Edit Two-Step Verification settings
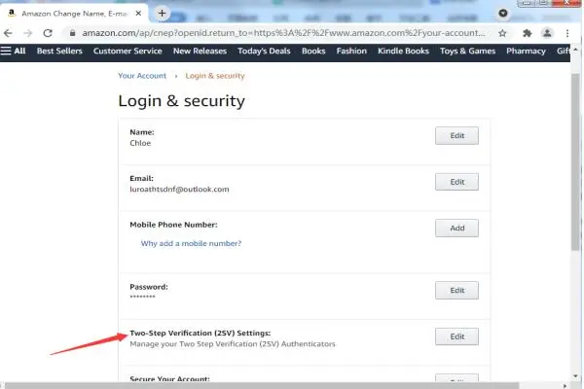 [456, 336]
